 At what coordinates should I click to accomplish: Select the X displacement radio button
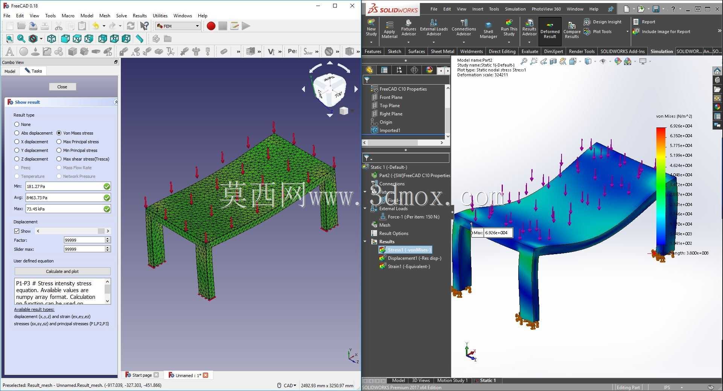click(17, 142)
